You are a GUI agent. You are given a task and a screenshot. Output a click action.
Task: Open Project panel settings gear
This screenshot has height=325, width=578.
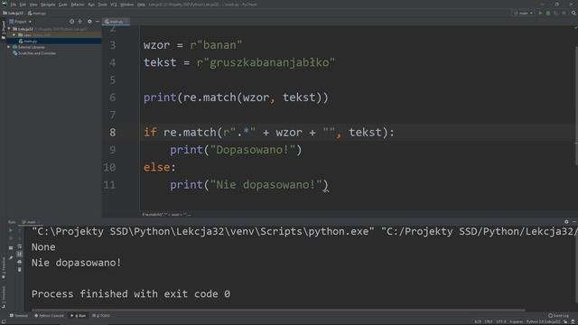pyautogui.click(x=89, y=22)
